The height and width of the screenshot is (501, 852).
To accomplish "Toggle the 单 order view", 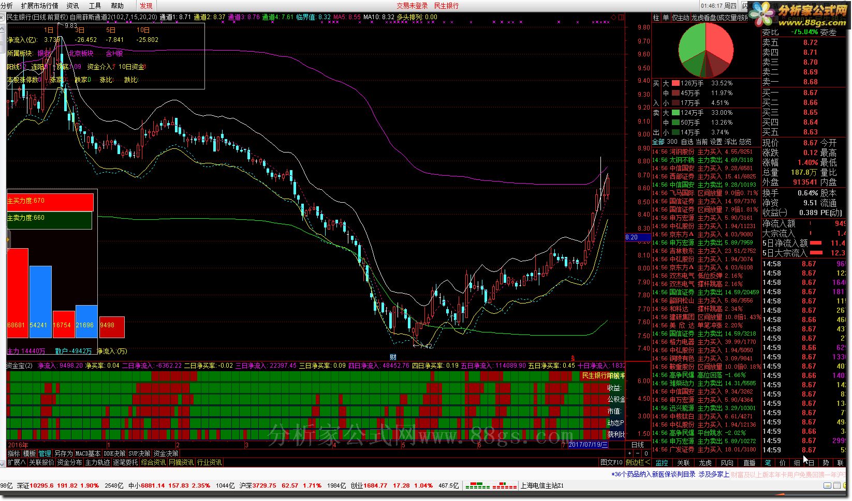I will (x=666, y=18).
